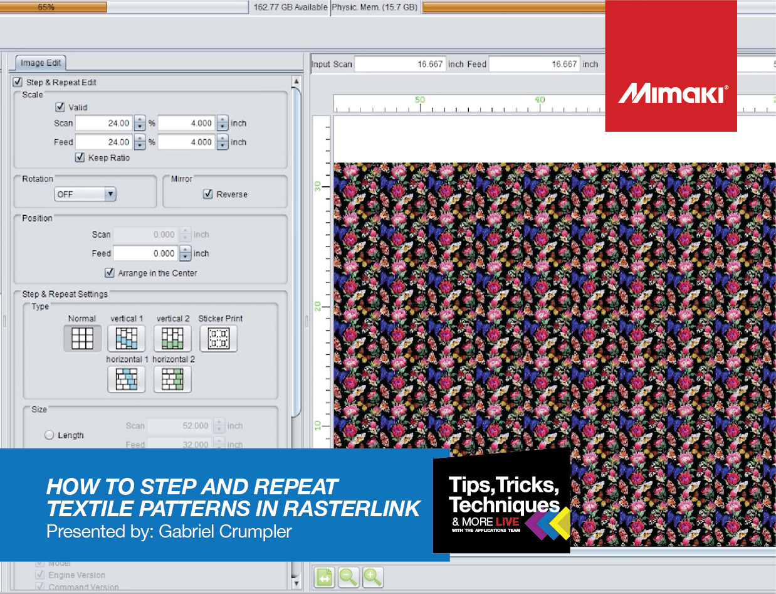Select the horizontal 2 layout type
Image resolution: width=776 pixels, height=594 pixels.
click(x=172, y=379)
